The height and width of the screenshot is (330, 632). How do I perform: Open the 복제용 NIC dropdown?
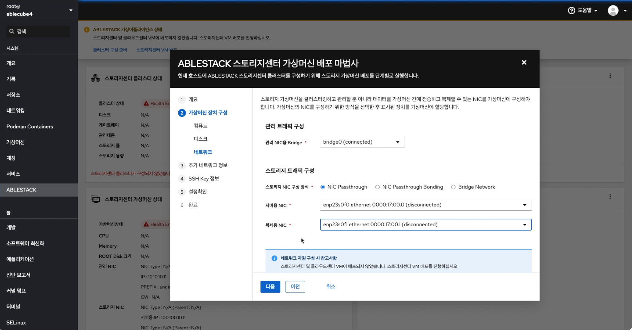pos(426,224)
